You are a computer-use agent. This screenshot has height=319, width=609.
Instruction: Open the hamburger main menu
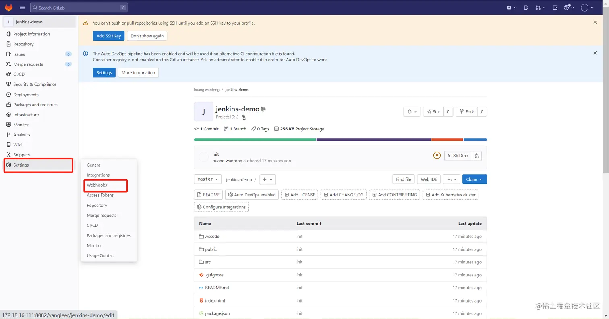22,8
